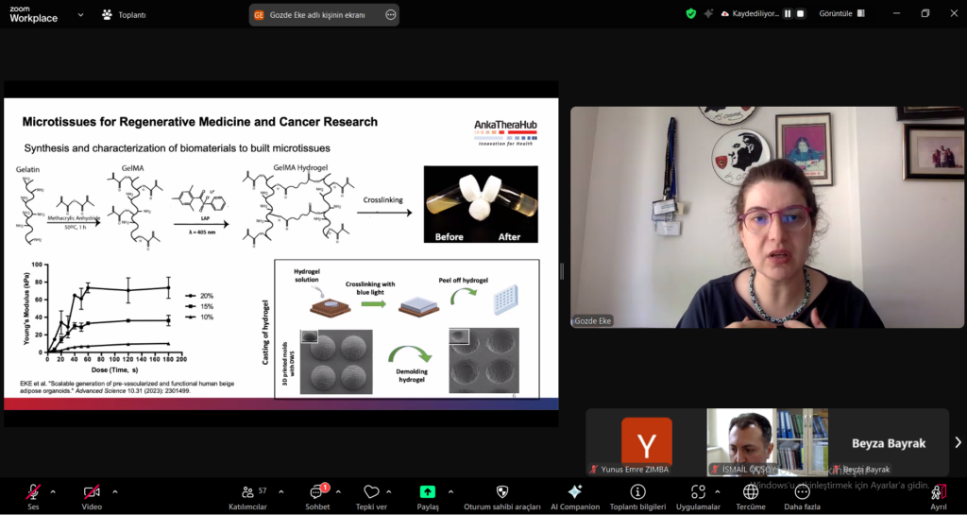This screenshot has height=515, width=967.
Task: Click the Gozde Eke name label
Action: 593,321
